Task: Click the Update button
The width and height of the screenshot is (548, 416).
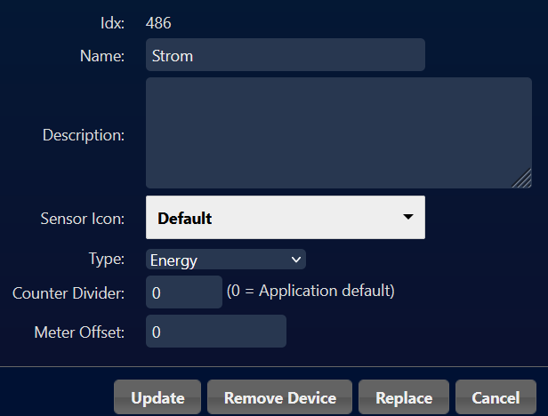Action: pos(157,397)
